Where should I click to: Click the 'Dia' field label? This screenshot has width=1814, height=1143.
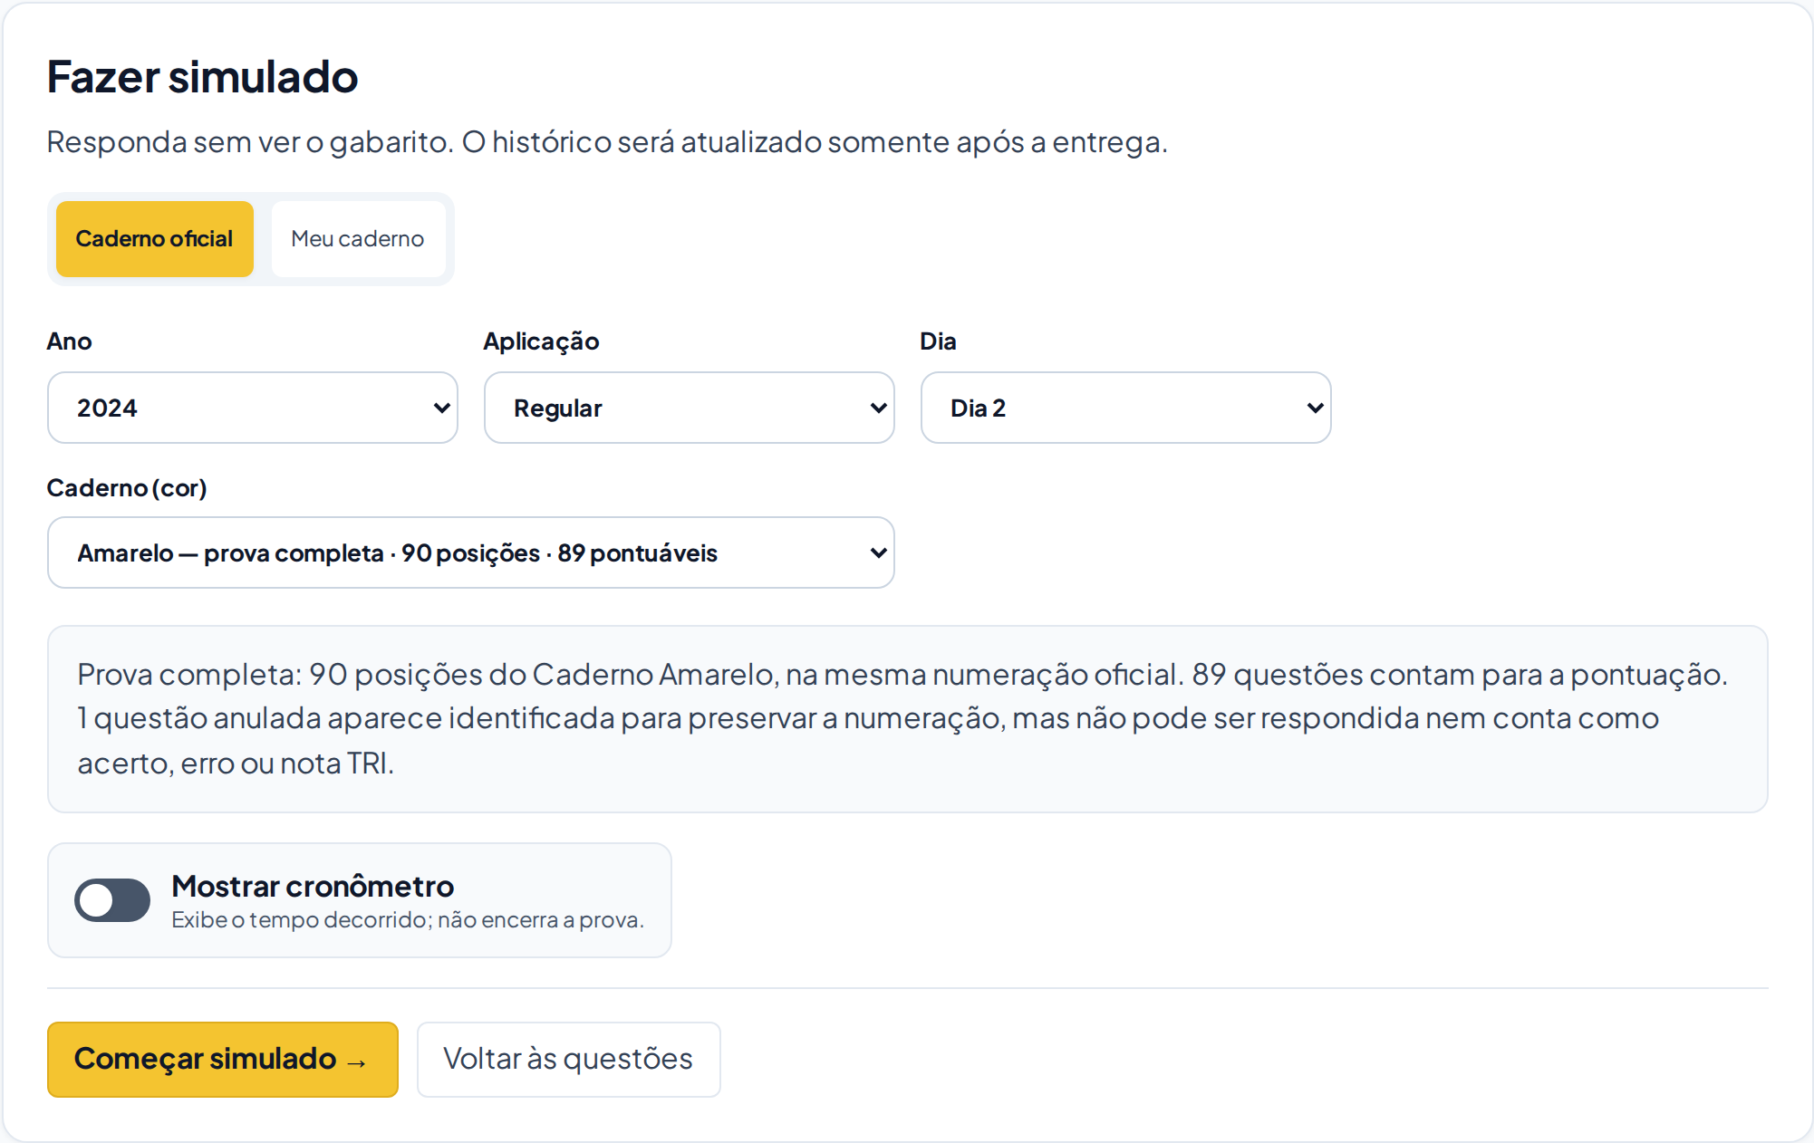(x=938, y=341)
